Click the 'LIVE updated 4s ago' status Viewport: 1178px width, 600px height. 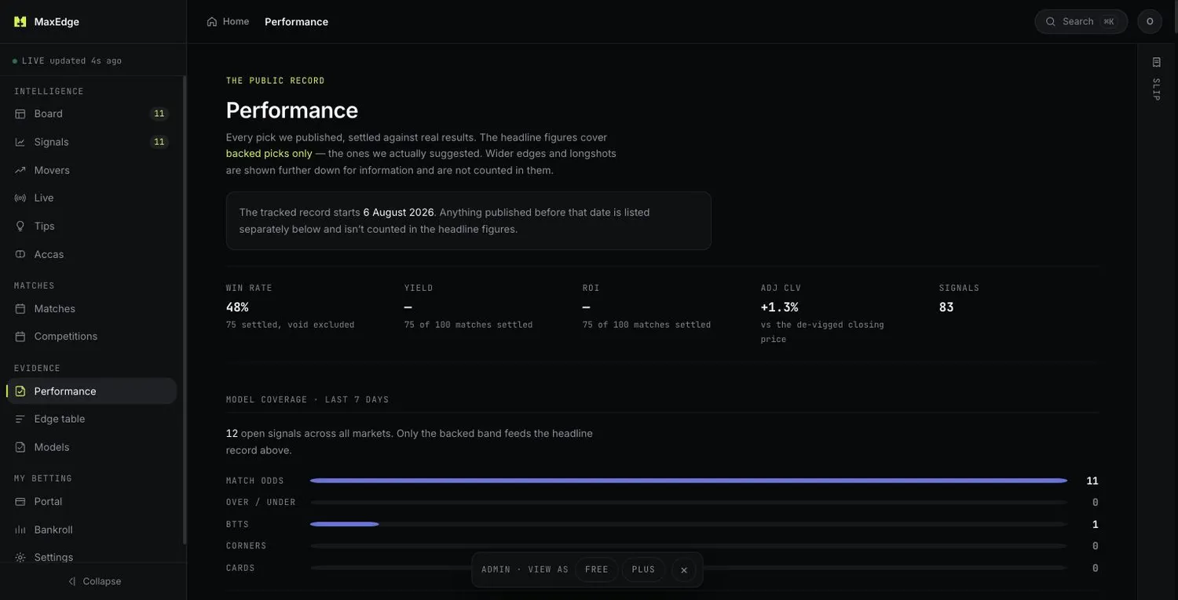[68, 61]
